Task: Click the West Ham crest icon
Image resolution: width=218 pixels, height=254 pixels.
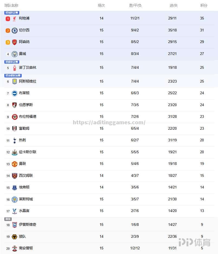Action: click(15, 176)
